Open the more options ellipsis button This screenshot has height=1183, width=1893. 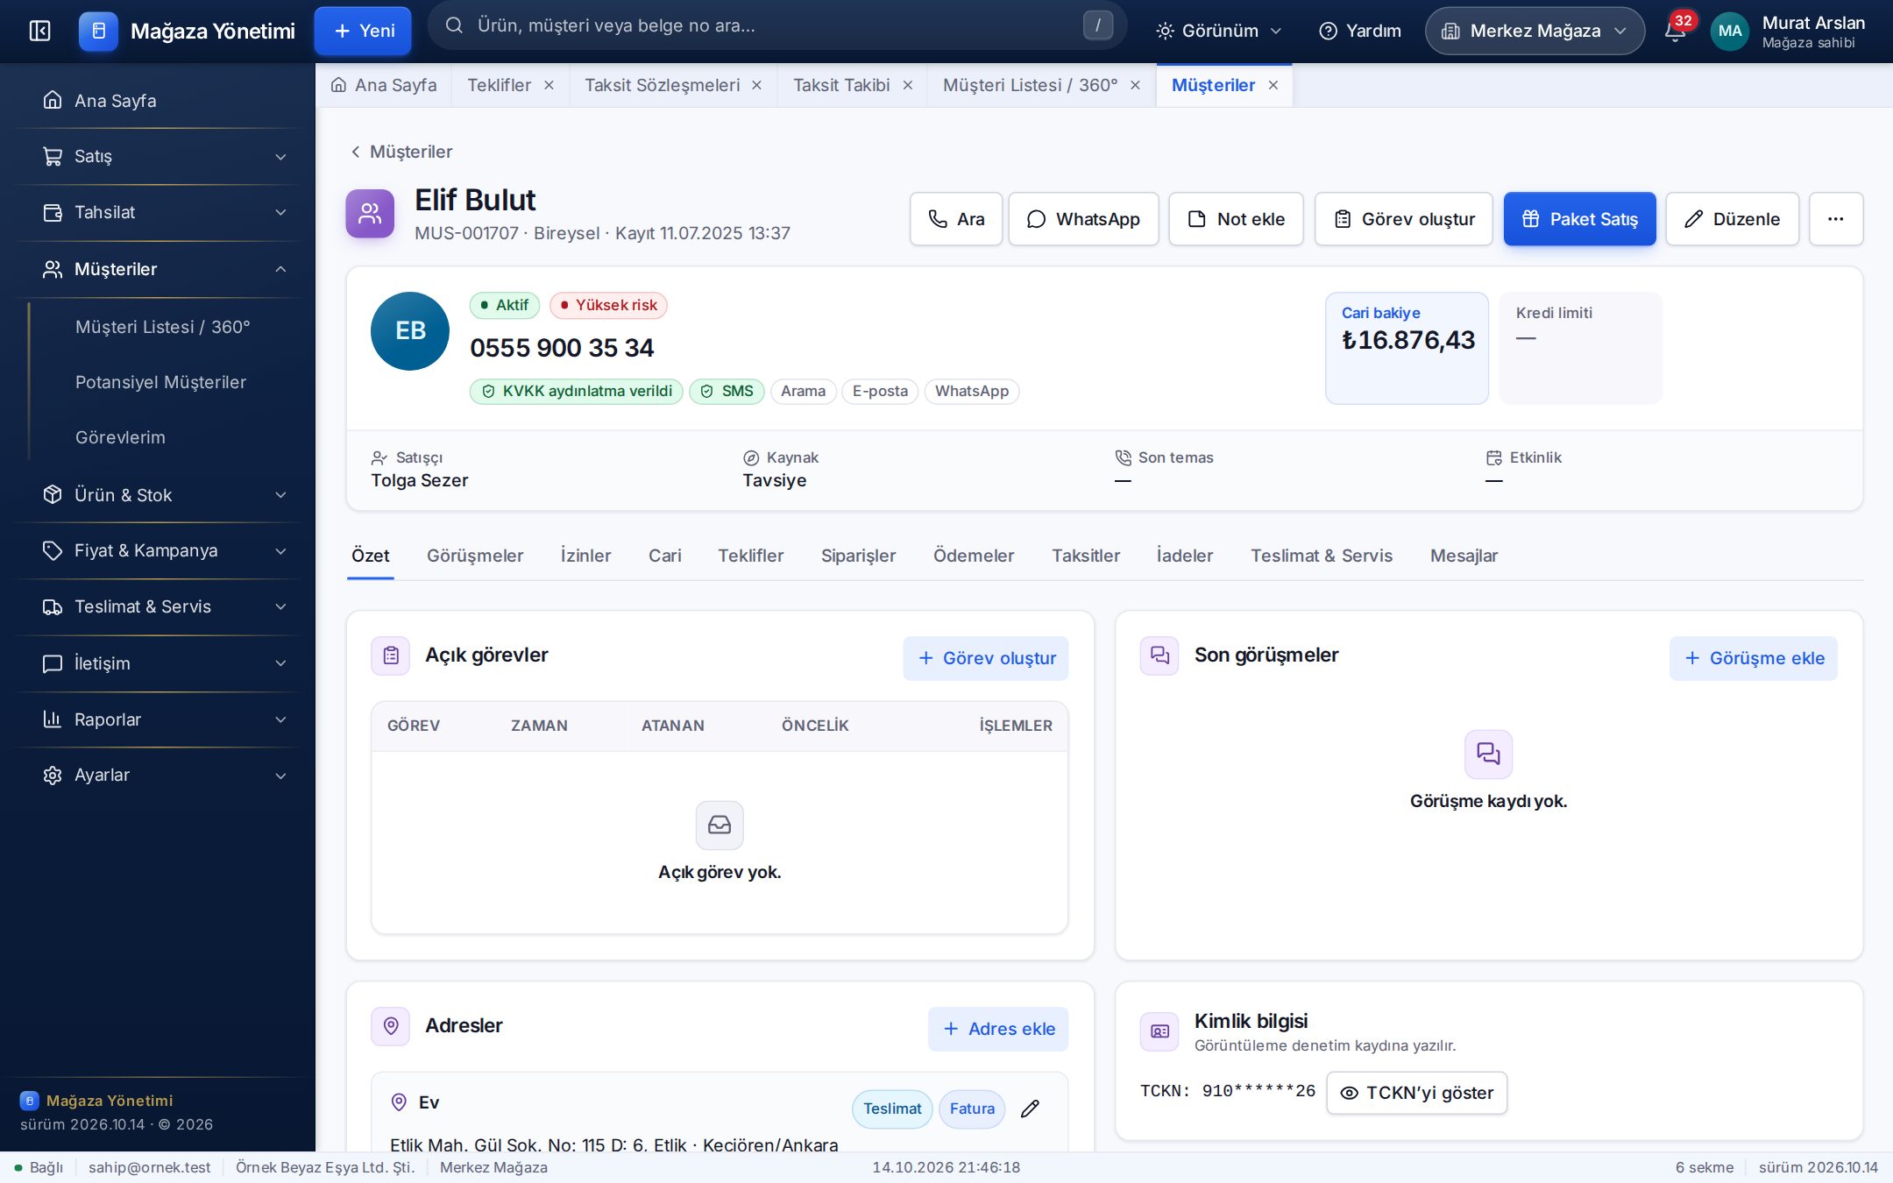coord(1836,219)
